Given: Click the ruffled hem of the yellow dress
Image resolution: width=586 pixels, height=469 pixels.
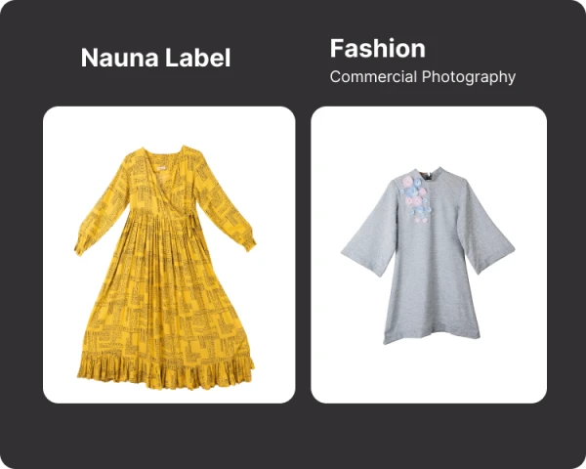Looking at the screenshot, I should point(166,370).
